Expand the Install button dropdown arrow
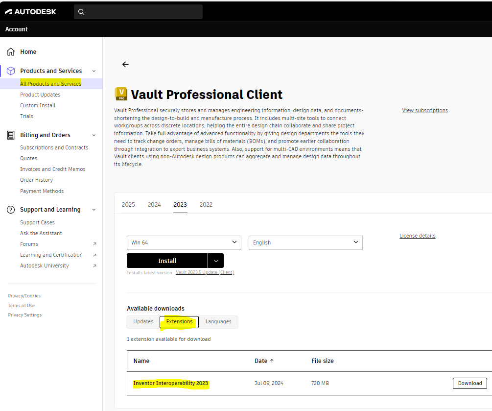 pyautogui.click(x=216, y=260)
